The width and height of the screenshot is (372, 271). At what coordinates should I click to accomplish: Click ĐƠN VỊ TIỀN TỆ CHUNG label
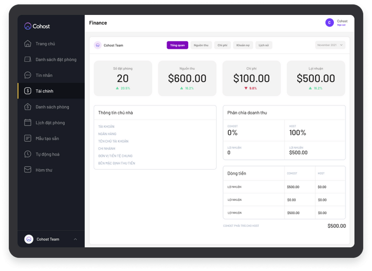coord(115,156)
